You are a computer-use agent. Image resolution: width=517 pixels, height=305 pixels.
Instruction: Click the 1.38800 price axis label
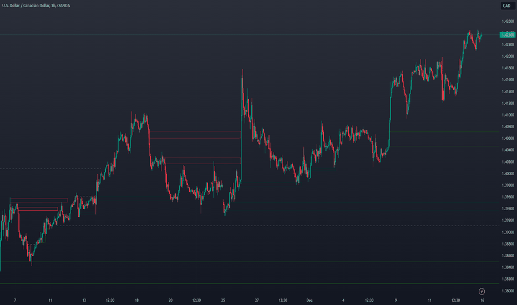pos(508,244)
